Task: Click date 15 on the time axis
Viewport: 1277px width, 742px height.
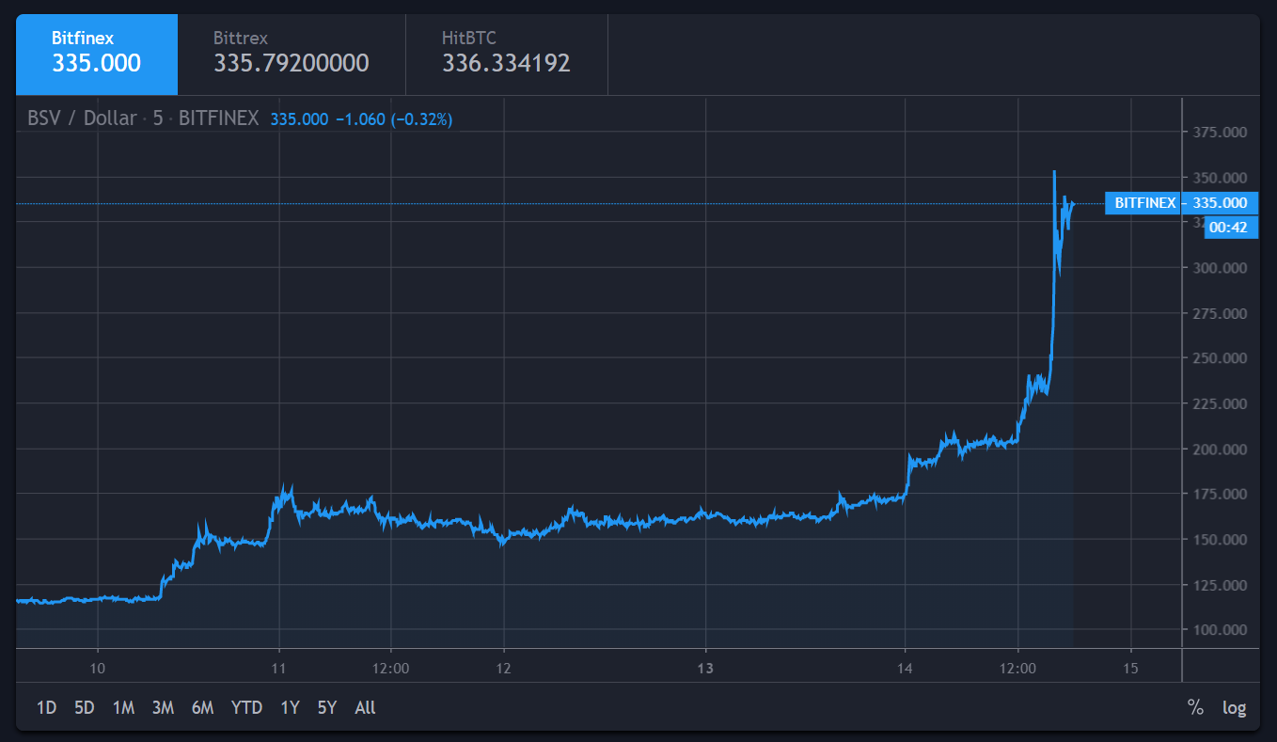Action: point(1130,668)
